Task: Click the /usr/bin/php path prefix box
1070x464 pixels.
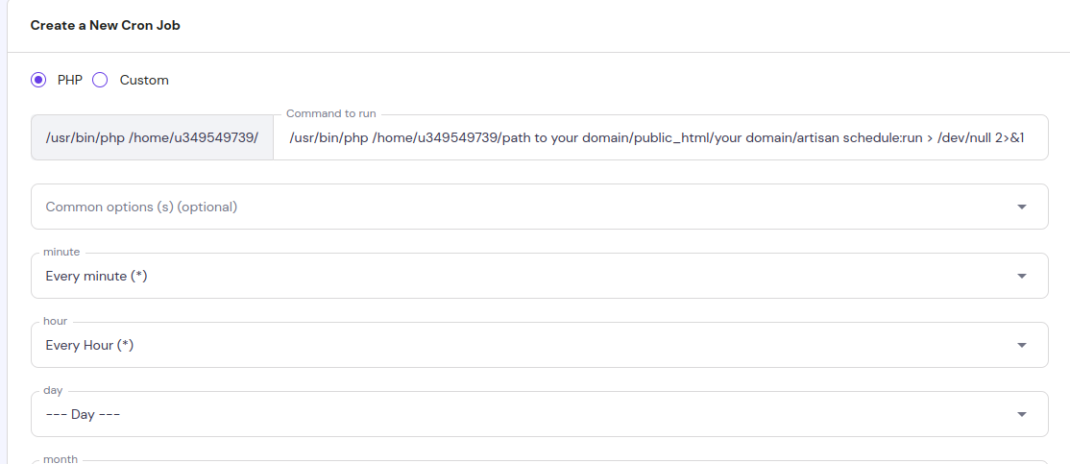Action: tap(152, 137)
